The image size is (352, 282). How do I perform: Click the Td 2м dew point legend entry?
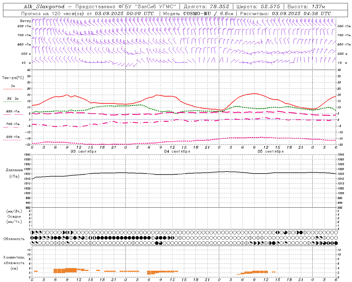(13, 99)
